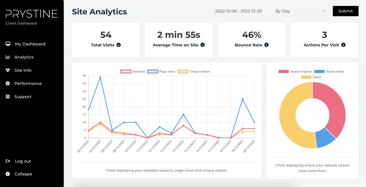Toggle the Sessions series in the legend
The height and width of the screenshot is (187, 366).
133,71
